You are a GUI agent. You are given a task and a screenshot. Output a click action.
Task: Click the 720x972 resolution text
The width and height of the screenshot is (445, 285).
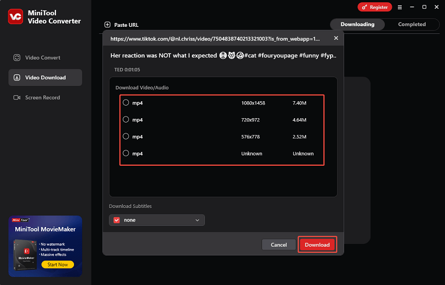pyautogui.click(x=250, y=120)
